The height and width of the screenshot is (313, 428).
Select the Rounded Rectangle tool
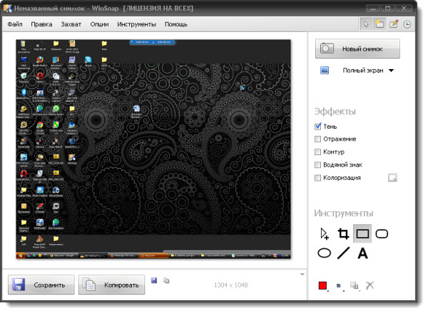(382, 233)
